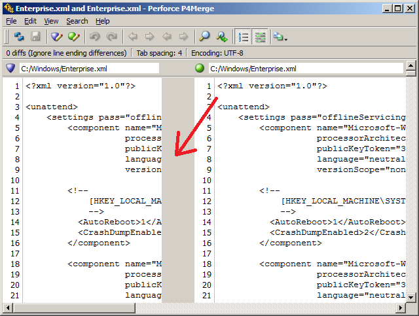Click the horizontal scrollbar left arrow
This screenshot has width=419, height=316.
point(8,307)
